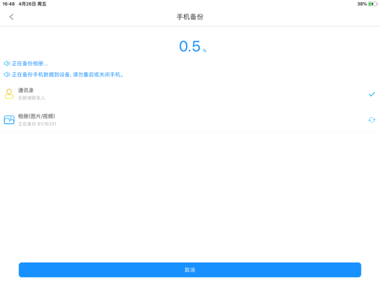Viewport: 380px width, 285px height.
Task: Tap the yellow contacts person icon
Action: click(x=9, y=94)
